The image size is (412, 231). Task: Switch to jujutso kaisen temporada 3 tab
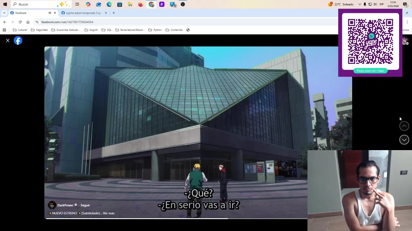coord(84,13)
